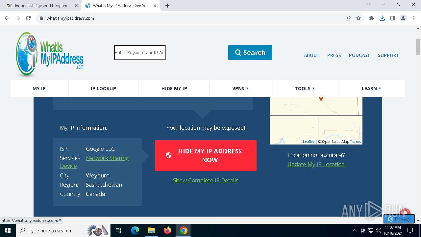The height and width of the screenshot is (237, 421).
Task: Select the IP LOOKUP menu item
Action: coord(103,89)
